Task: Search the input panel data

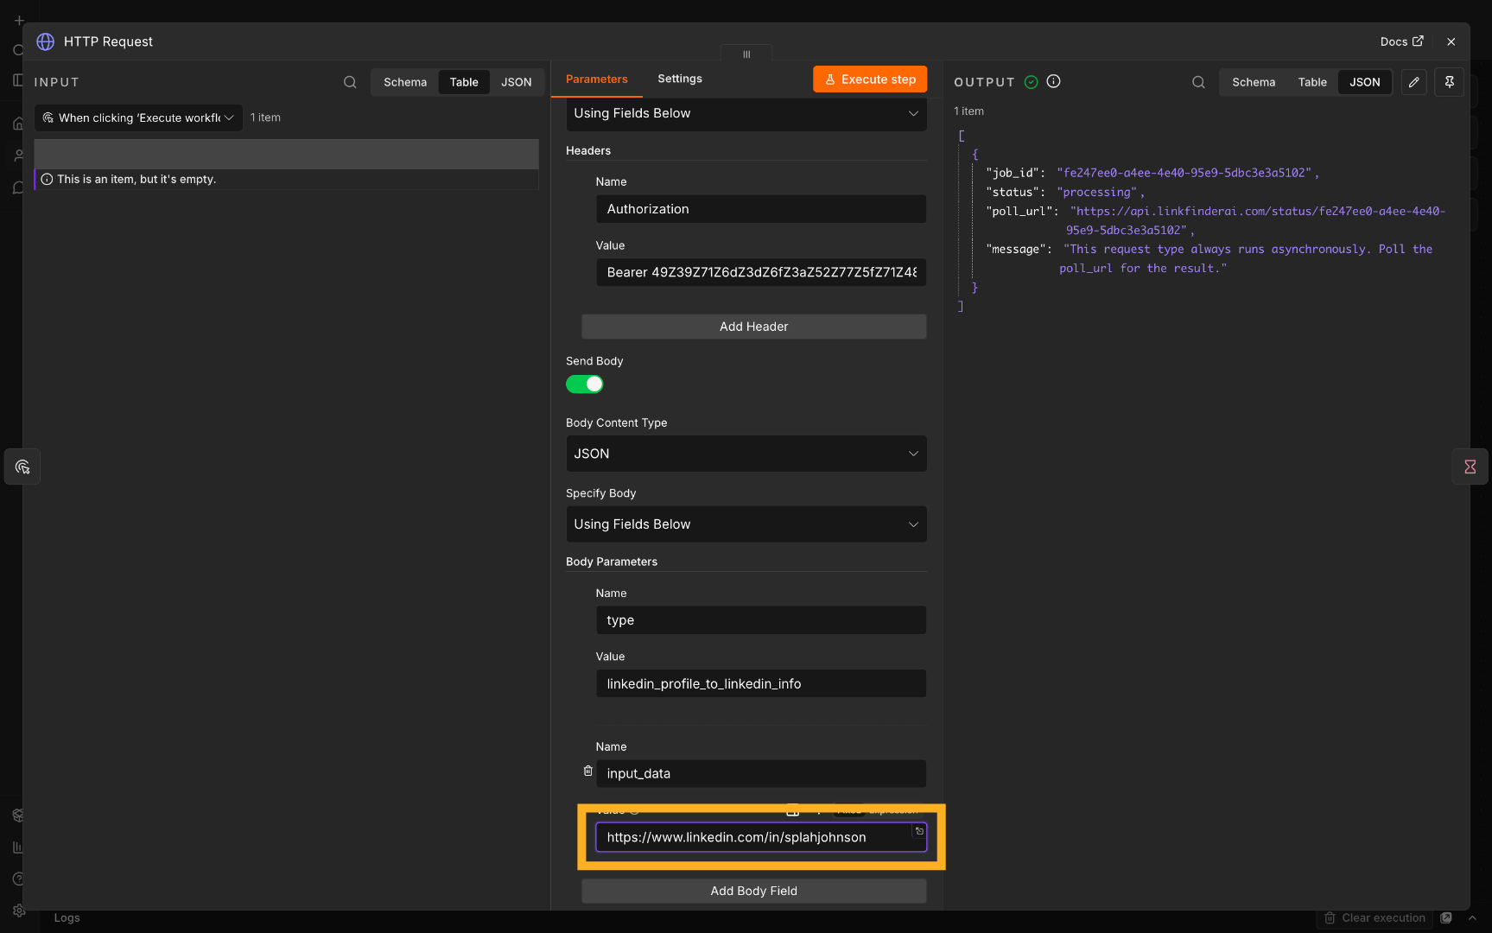Action: click(x=350, y=82)
